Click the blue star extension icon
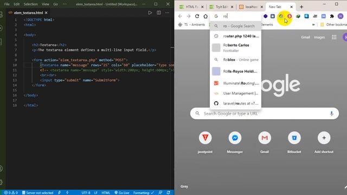Viewport: 347px width, 195px height. [x=273, y=16]
